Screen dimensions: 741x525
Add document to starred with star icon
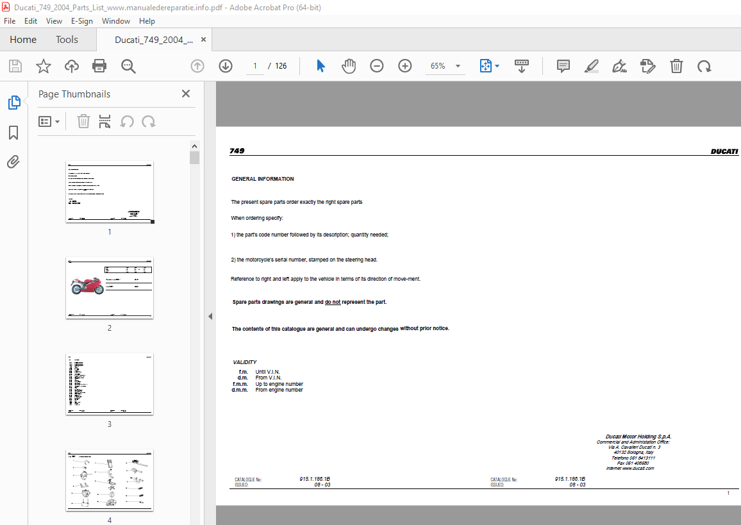click(44, 66)
